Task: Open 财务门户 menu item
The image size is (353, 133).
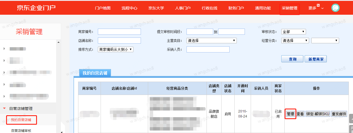Action: pos(236,8)
